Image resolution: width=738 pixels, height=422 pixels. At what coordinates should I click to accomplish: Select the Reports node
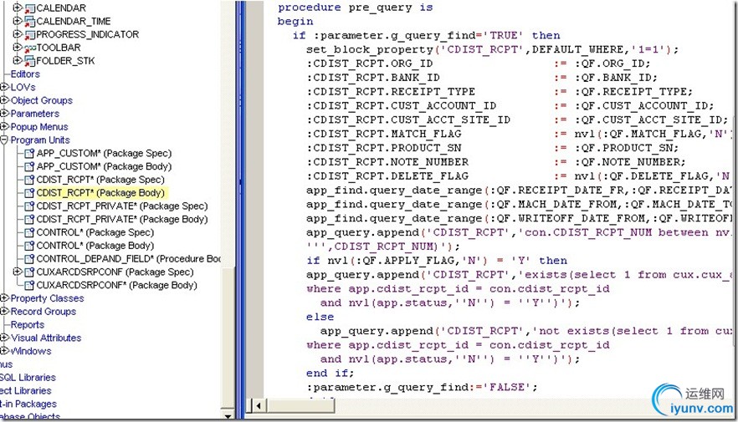tap(28, 324)
